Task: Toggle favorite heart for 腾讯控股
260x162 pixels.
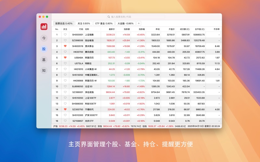Action: [x=65, y=52]
